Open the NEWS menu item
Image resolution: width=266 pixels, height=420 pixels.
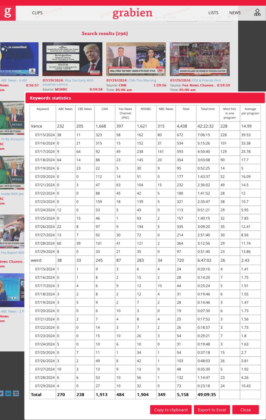(235, 13)
